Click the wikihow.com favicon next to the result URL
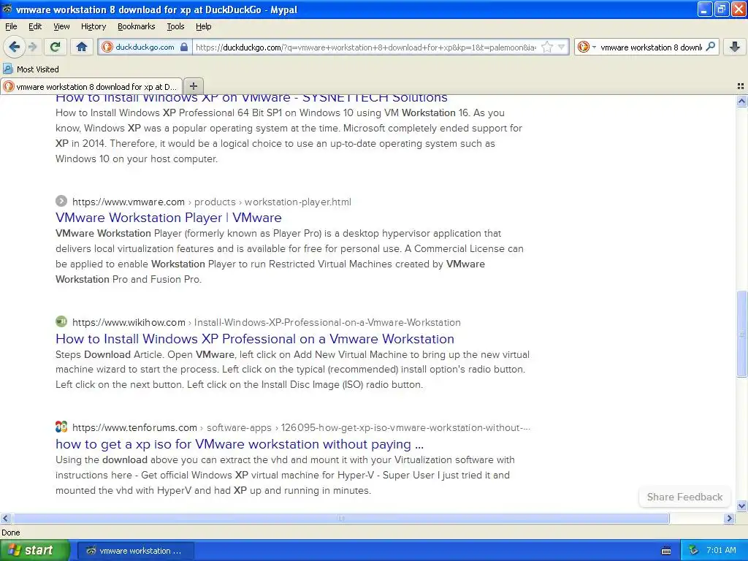 pyautogui.click(x=61, y=321)
